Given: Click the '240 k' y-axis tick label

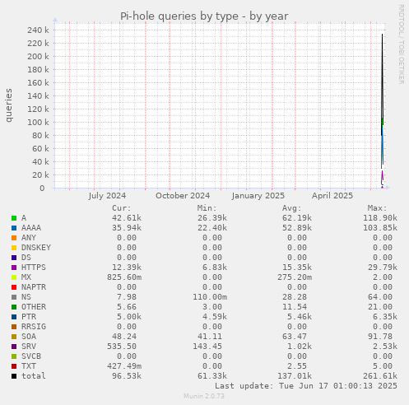Looking at the screenshot, I should 38,30.
